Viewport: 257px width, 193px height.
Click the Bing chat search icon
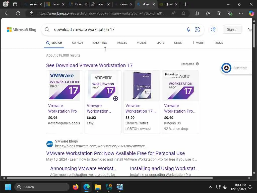click(x=213, y=30)
